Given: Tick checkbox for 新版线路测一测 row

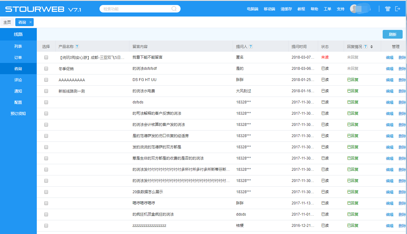Looking at the screenshot, I should point(46,91).
